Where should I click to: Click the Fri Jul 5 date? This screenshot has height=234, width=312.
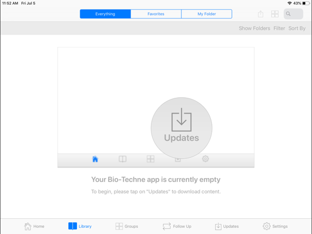point(28,3)
